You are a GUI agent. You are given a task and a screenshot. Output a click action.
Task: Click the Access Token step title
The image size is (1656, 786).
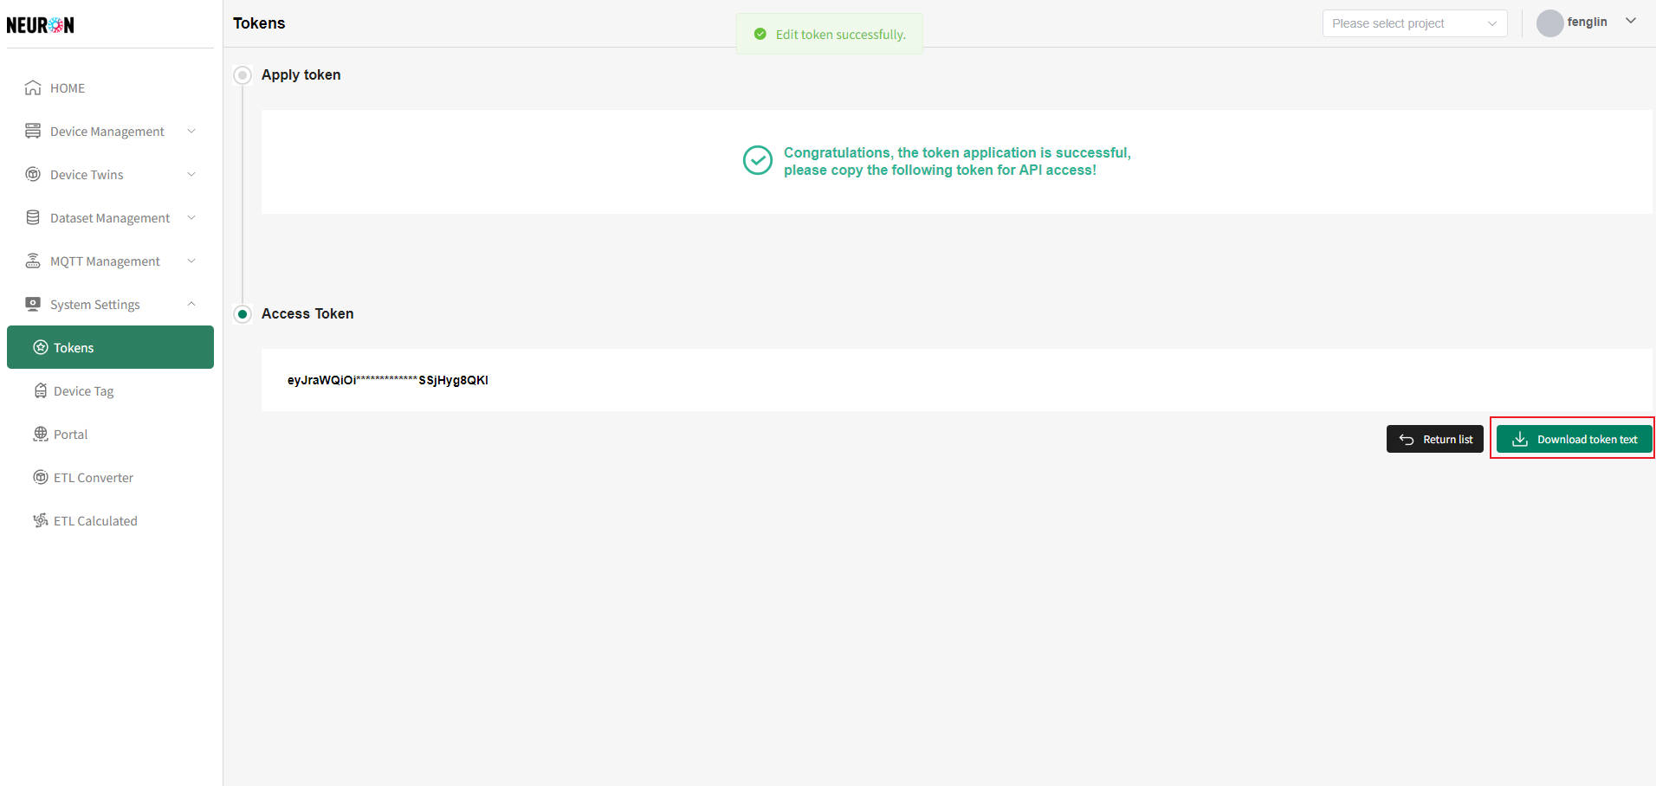click(307, 313)
